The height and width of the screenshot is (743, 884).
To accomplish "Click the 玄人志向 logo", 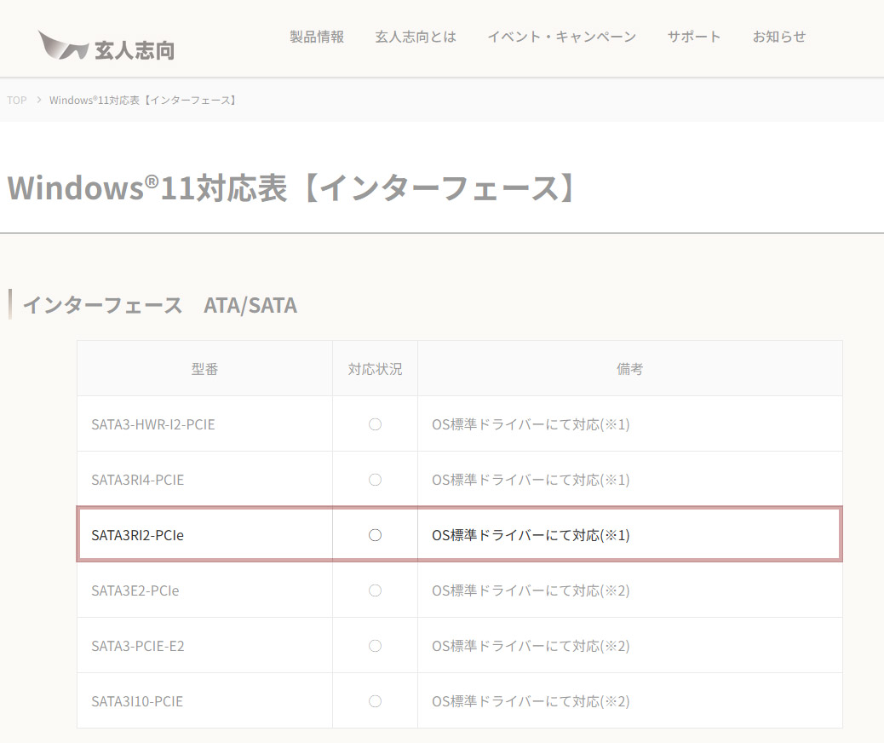I will tap(105, 43).
